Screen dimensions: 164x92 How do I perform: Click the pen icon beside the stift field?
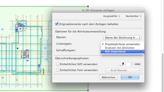[x=122, y=64]
